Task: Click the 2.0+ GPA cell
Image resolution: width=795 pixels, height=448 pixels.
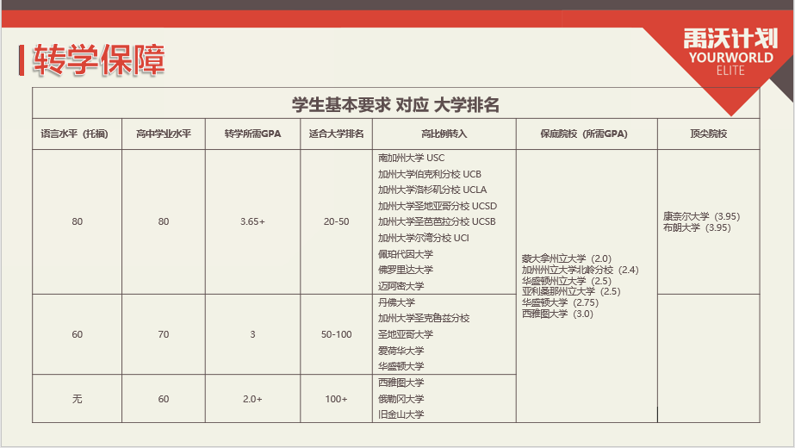Action: pos(252,399)
